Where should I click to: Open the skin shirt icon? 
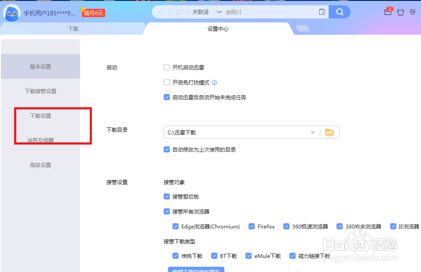pos(401,12)
